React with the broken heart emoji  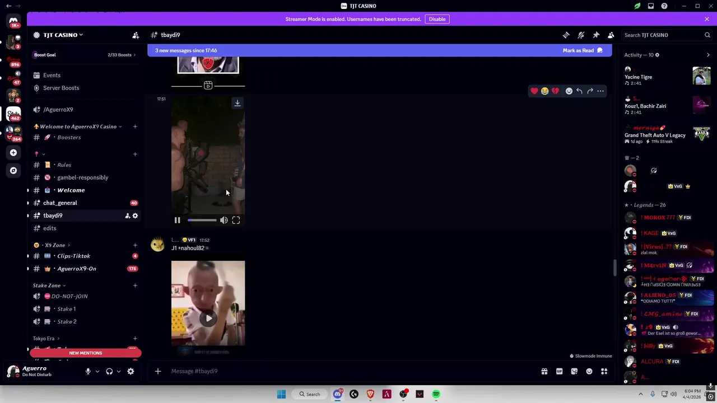(555, 91)
